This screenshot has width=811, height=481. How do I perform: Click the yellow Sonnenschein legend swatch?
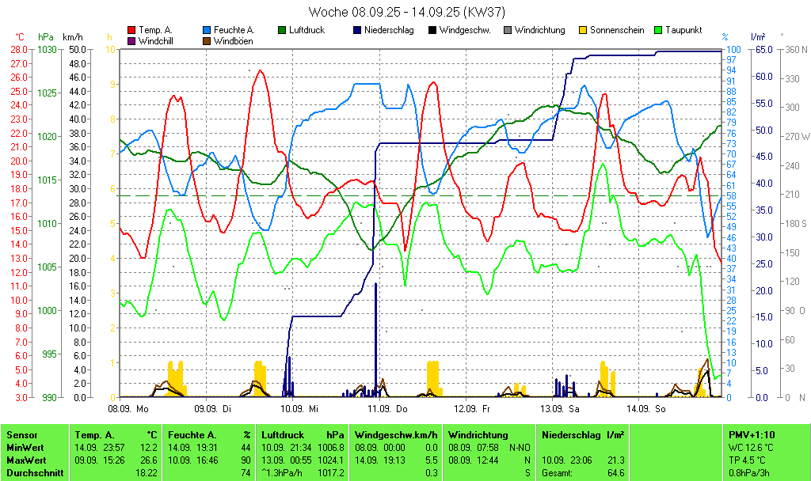(x=583, y=30)
